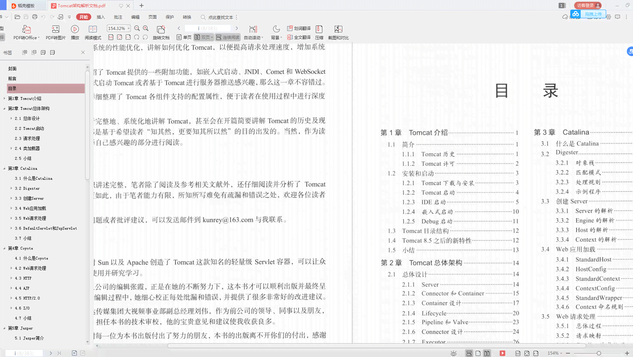Zoom in with the plus magnifier
The image size is (633, 357).
146,28
